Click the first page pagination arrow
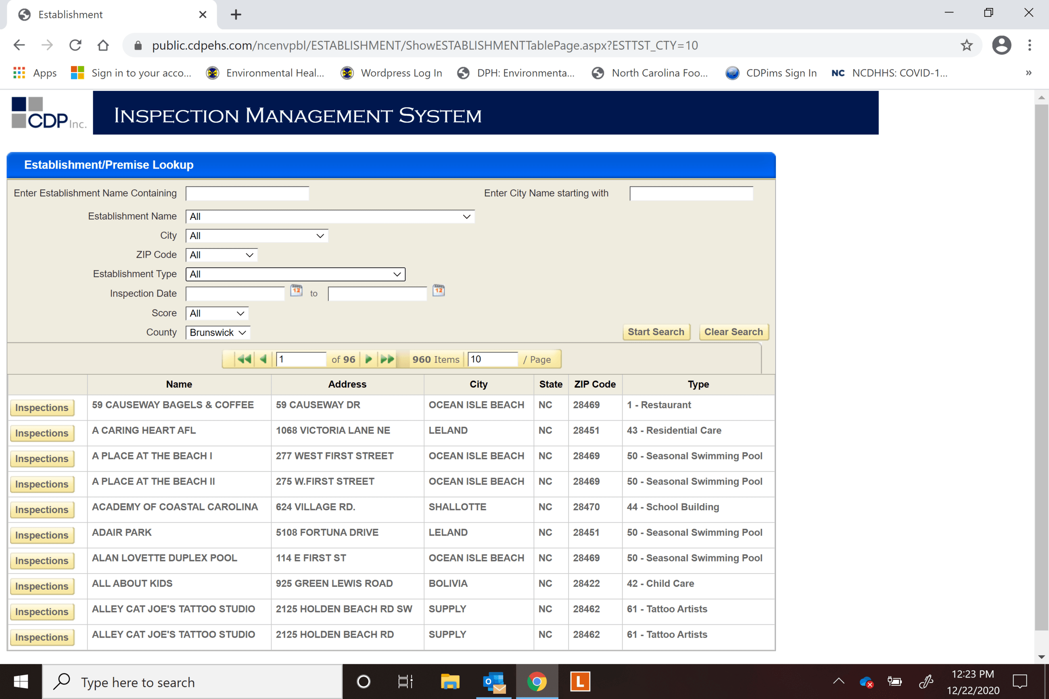This screenshot has width=1049, height=699. point(244,359)
